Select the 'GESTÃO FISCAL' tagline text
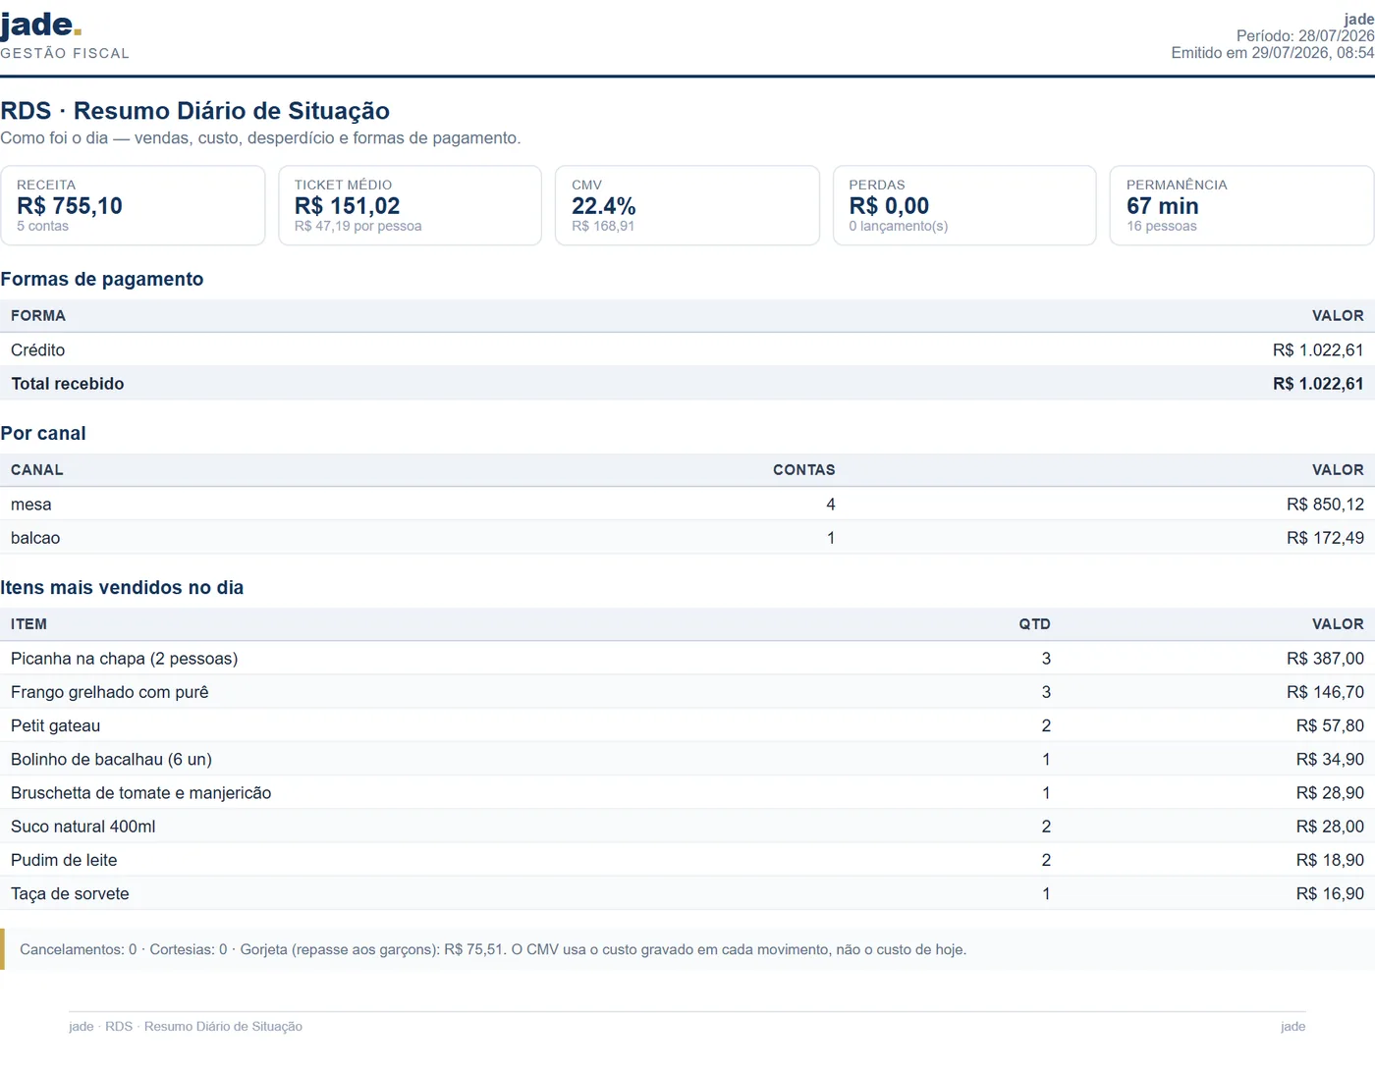The height and width of the screenshot is (1069, 1375). coord(65,54)
